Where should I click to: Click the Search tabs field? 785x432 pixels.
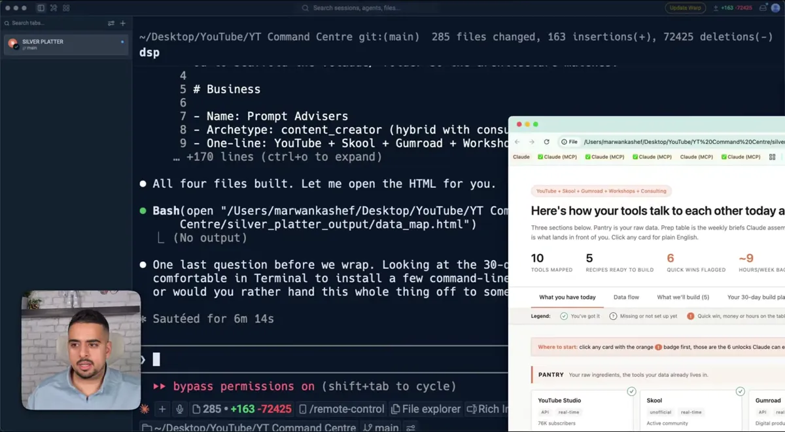[52, 23]
